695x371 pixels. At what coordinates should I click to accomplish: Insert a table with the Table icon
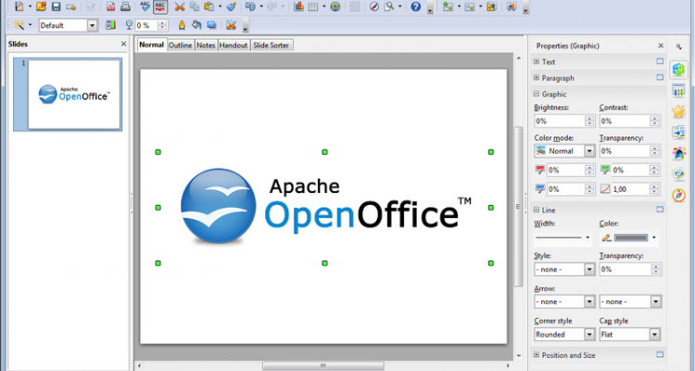(313, 6)
